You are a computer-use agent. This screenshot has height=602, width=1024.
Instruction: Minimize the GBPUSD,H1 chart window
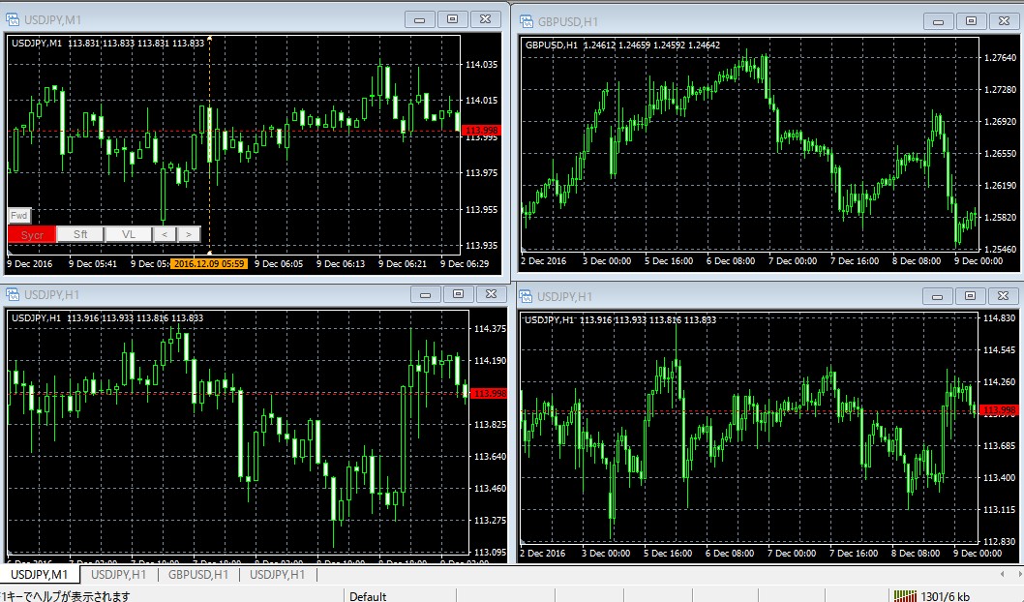coord(939,21)
